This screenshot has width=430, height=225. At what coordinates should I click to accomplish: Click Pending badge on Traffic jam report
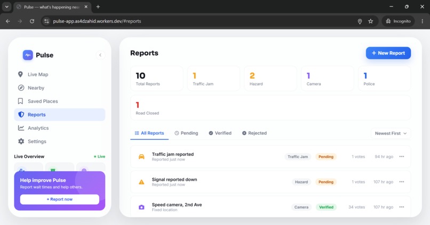point(326,157)
